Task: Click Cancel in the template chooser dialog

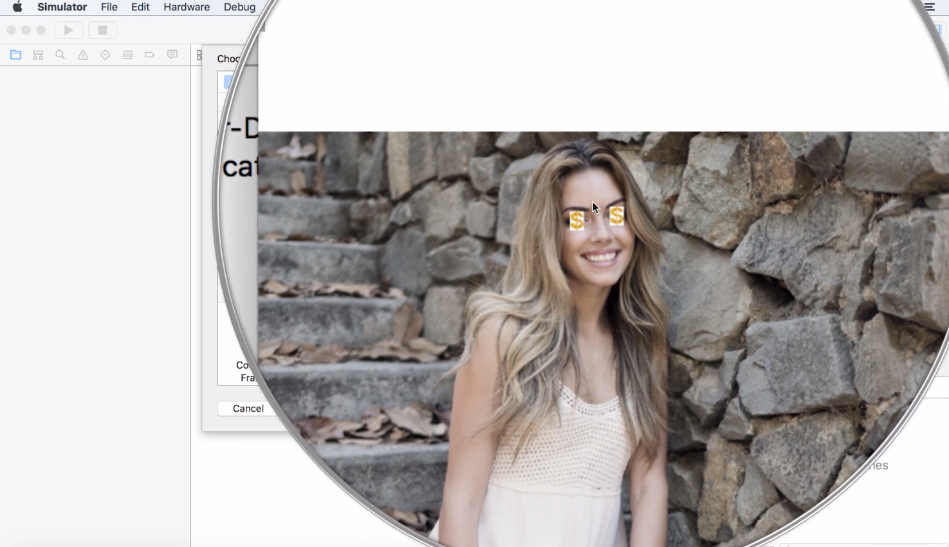Action: click(248, 409)
